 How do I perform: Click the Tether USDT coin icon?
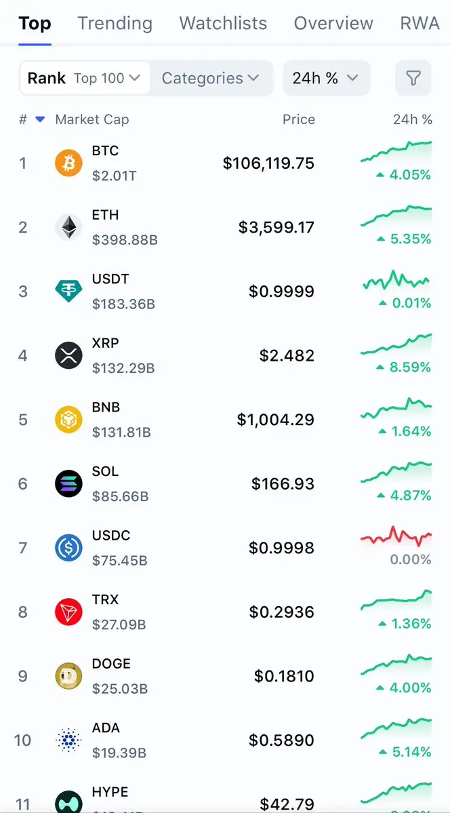point(68,292)
